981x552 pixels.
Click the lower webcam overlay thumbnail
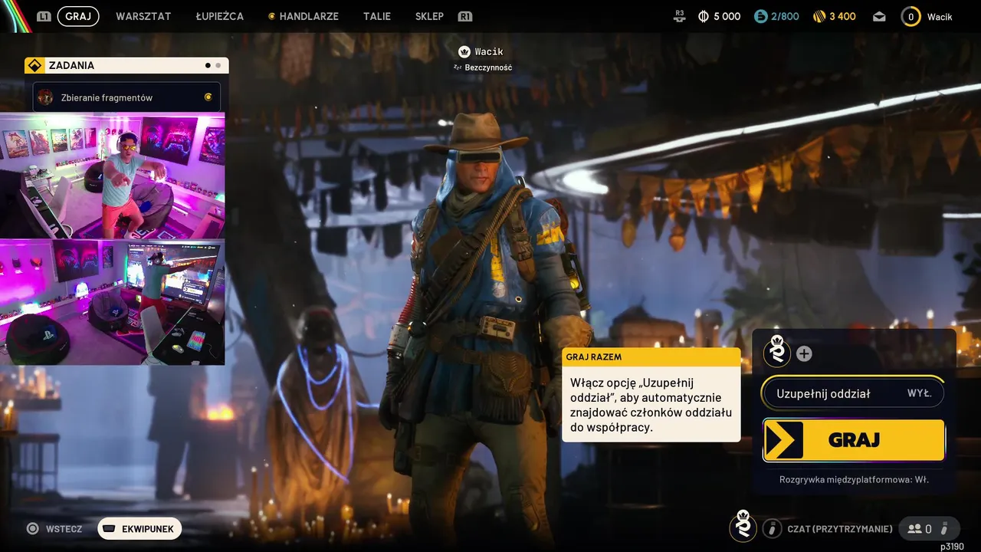click(113, 302)
